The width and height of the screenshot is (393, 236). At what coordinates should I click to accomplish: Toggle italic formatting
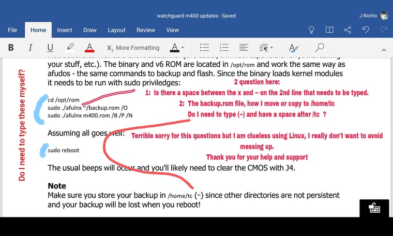point(31,48)
